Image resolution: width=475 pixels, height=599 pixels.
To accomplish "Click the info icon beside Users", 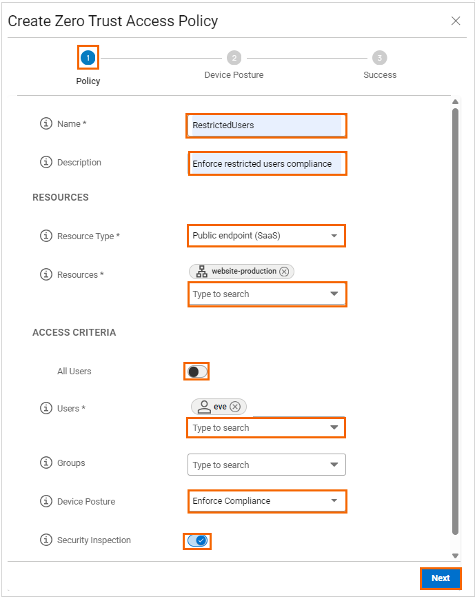I will (x=46, y=409).
